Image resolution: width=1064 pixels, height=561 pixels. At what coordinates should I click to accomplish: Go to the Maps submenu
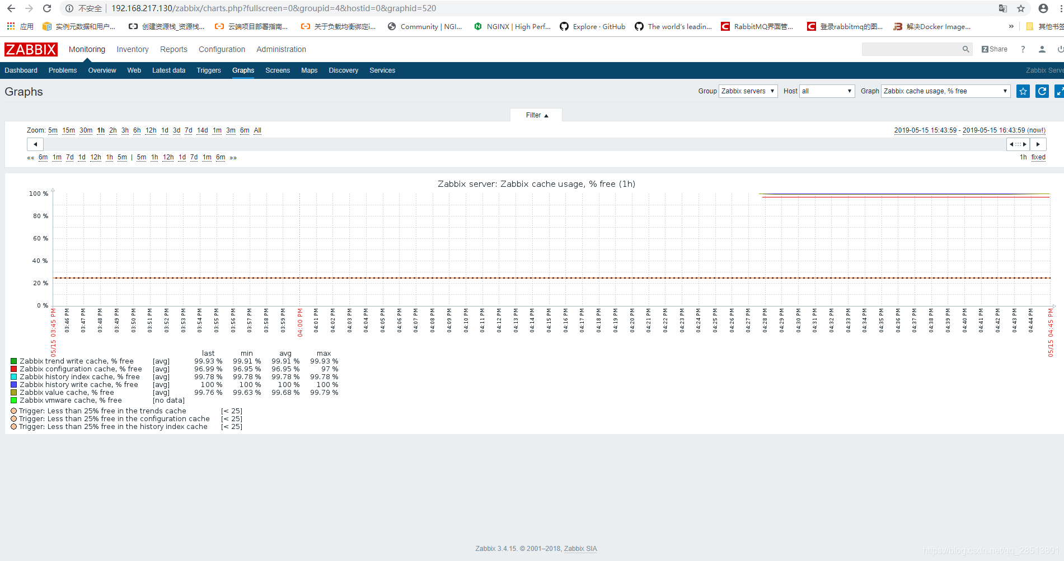(x=309, y=70)
